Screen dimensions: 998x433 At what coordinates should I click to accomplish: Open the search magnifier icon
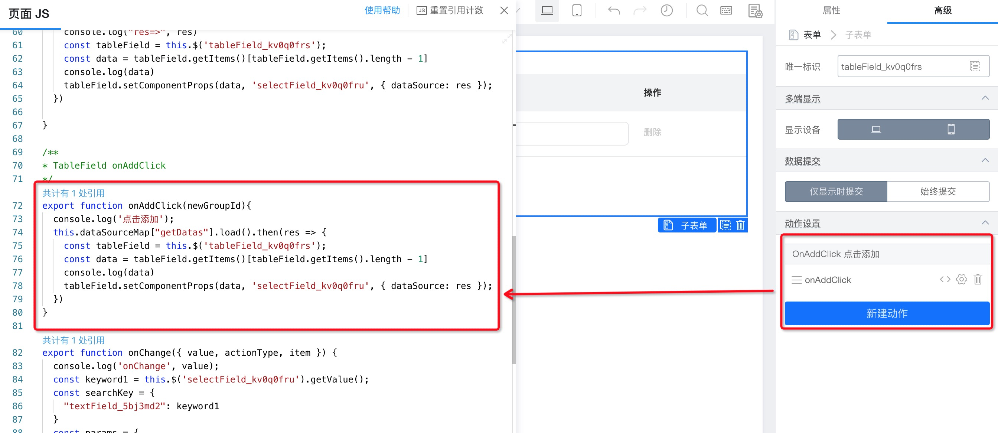pyautogui.click(x=702, y=10)
